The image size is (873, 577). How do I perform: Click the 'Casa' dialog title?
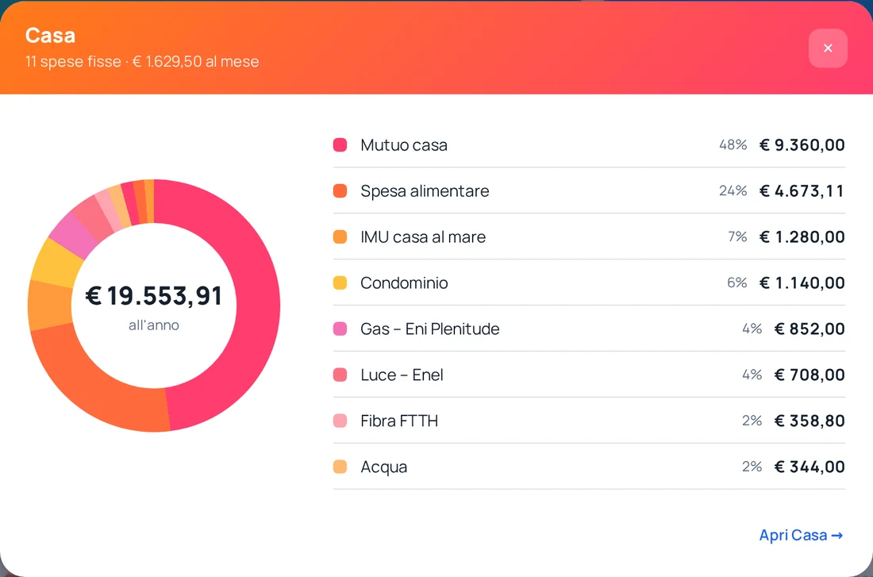click(50, 36)
